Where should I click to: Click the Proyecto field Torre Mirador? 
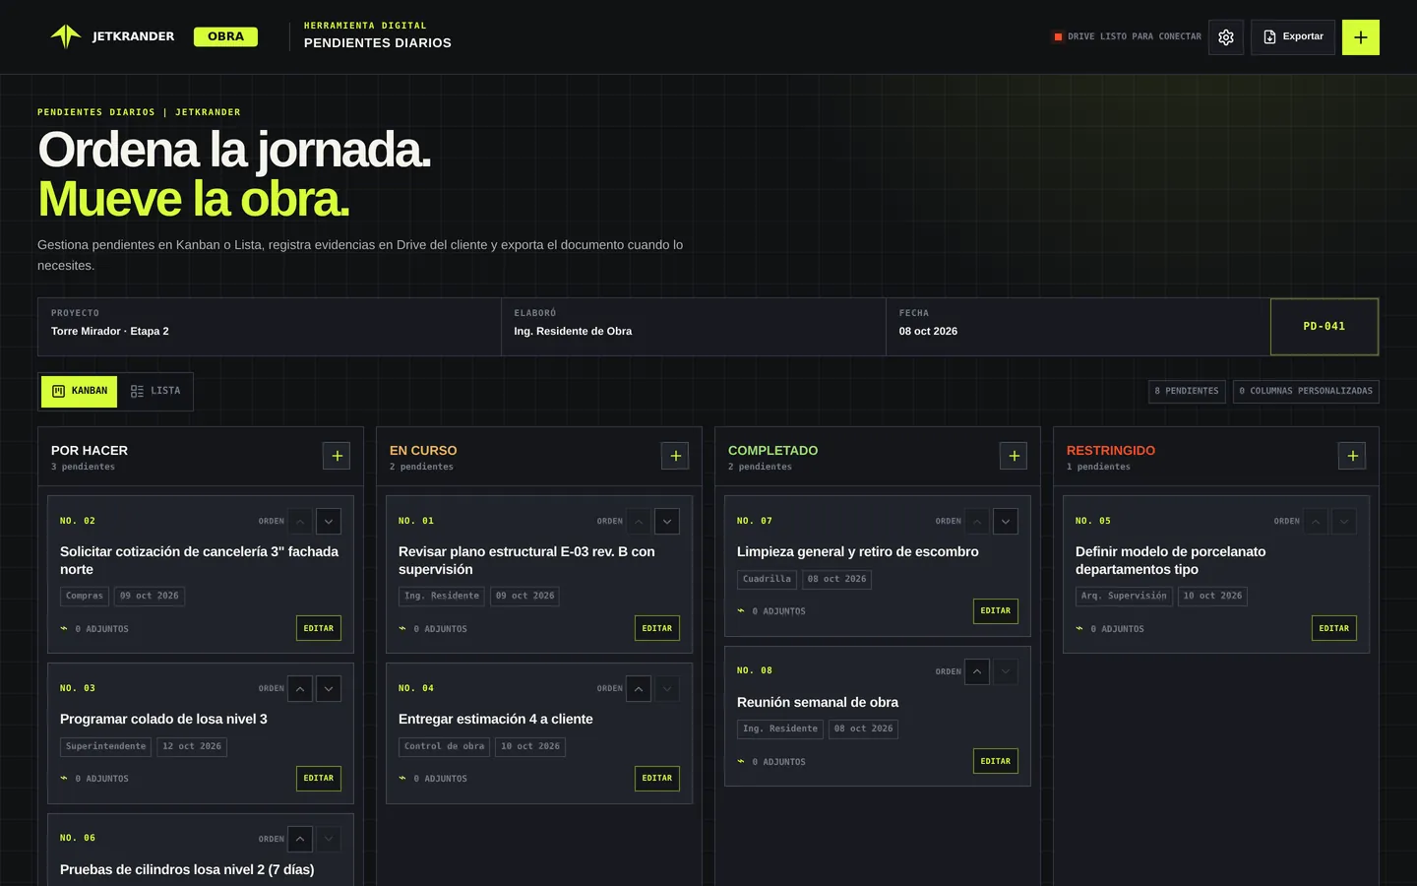pyautogui.click(x=270, y=327)
